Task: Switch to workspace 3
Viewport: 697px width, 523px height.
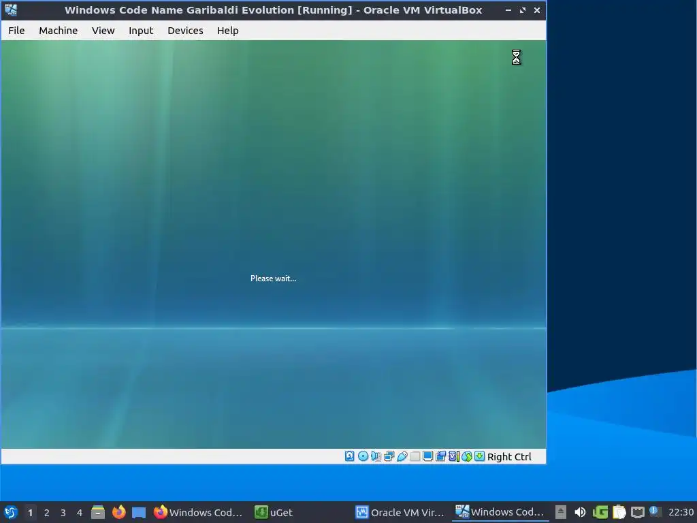Action: coord(63,513)
